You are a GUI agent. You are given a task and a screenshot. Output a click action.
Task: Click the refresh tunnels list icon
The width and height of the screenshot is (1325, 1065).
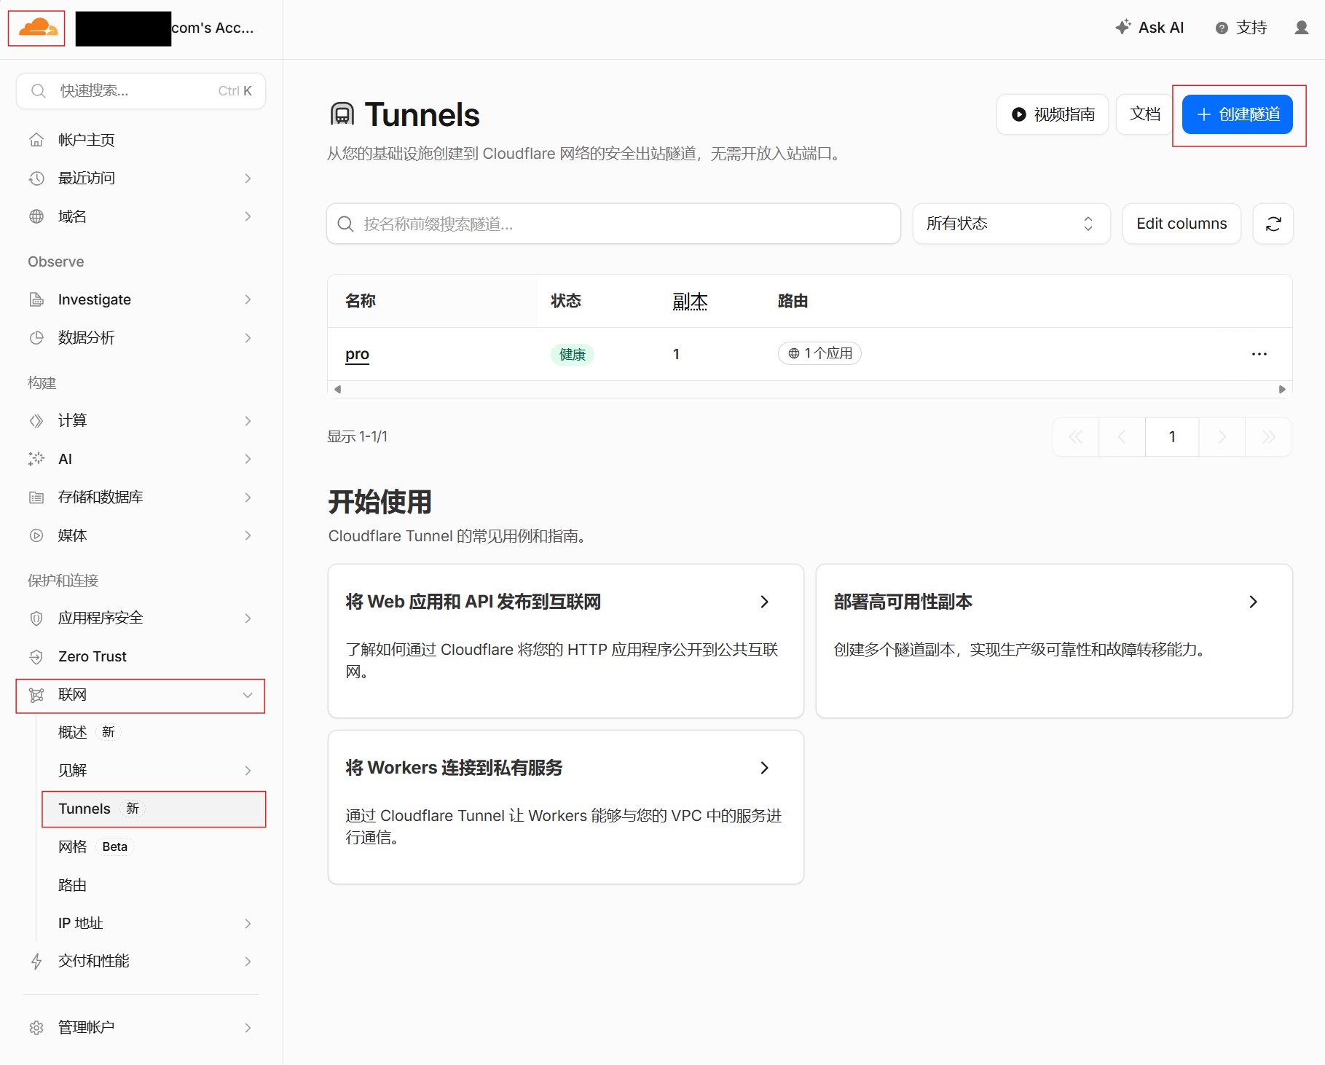[x=1273, y=224]
